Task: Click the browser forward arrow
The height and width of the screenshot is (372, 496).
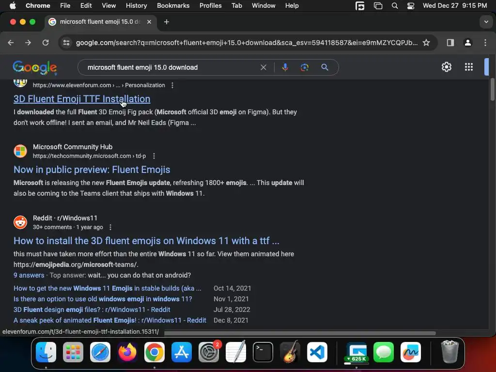Action: (x=28, y=43)
